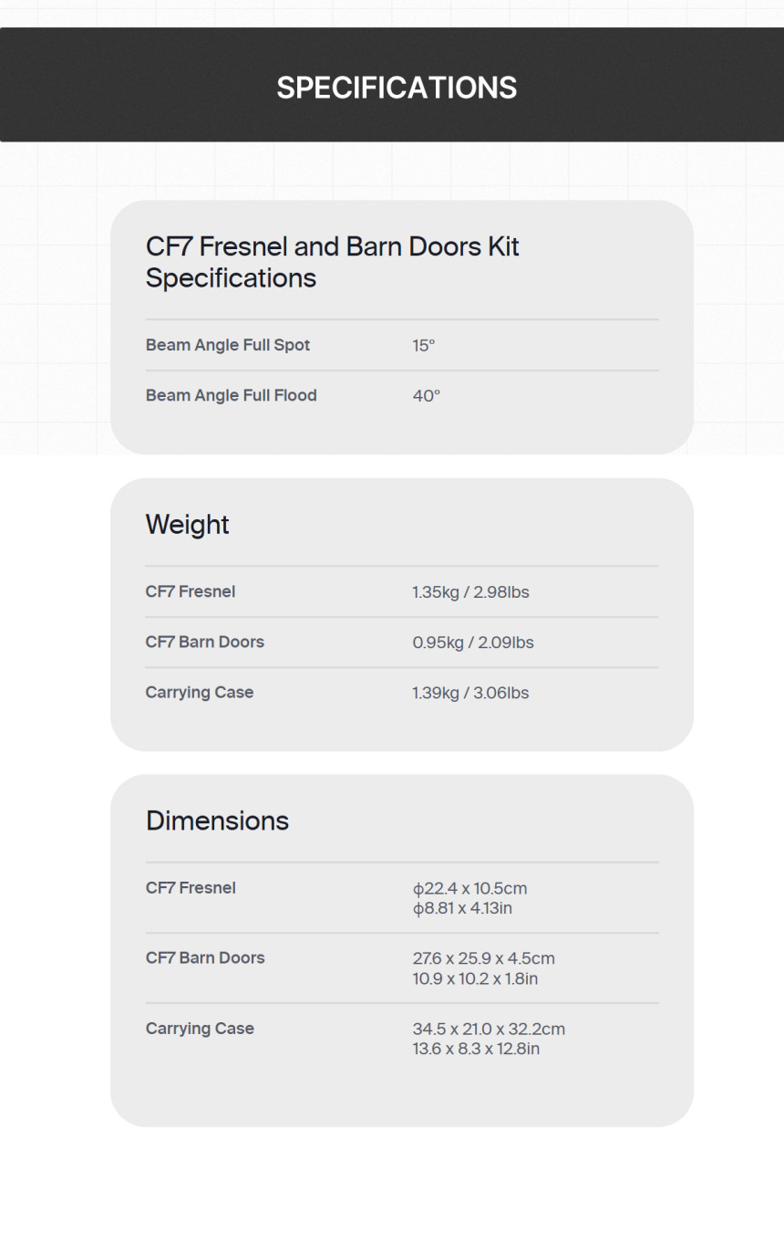This screenshot has height=1244, width=784.
Task: Click the CF7 Fresnel and Barn Doors Kit heading
Action: pos(333,262)
